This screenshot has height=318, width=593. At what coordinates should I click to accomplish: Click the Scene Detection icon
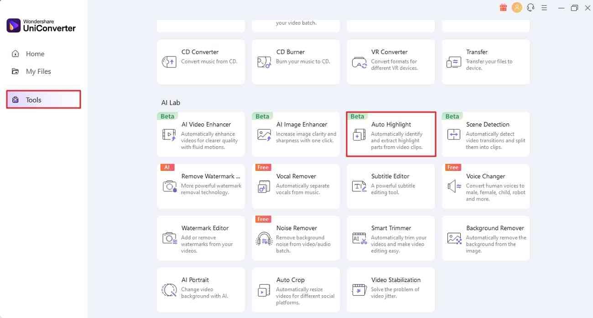click(x=454, y=134)
